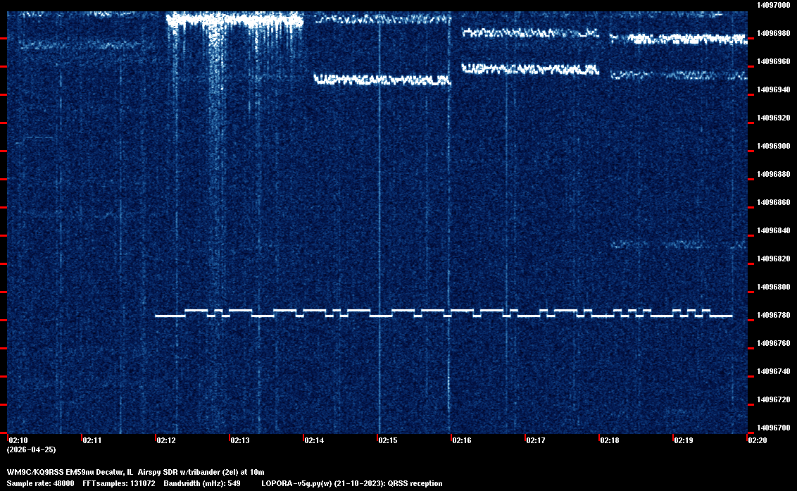Screen dimensions: 797x491
Task: Click the stepped FSK trace near 14096780
Action: [444, 313]
